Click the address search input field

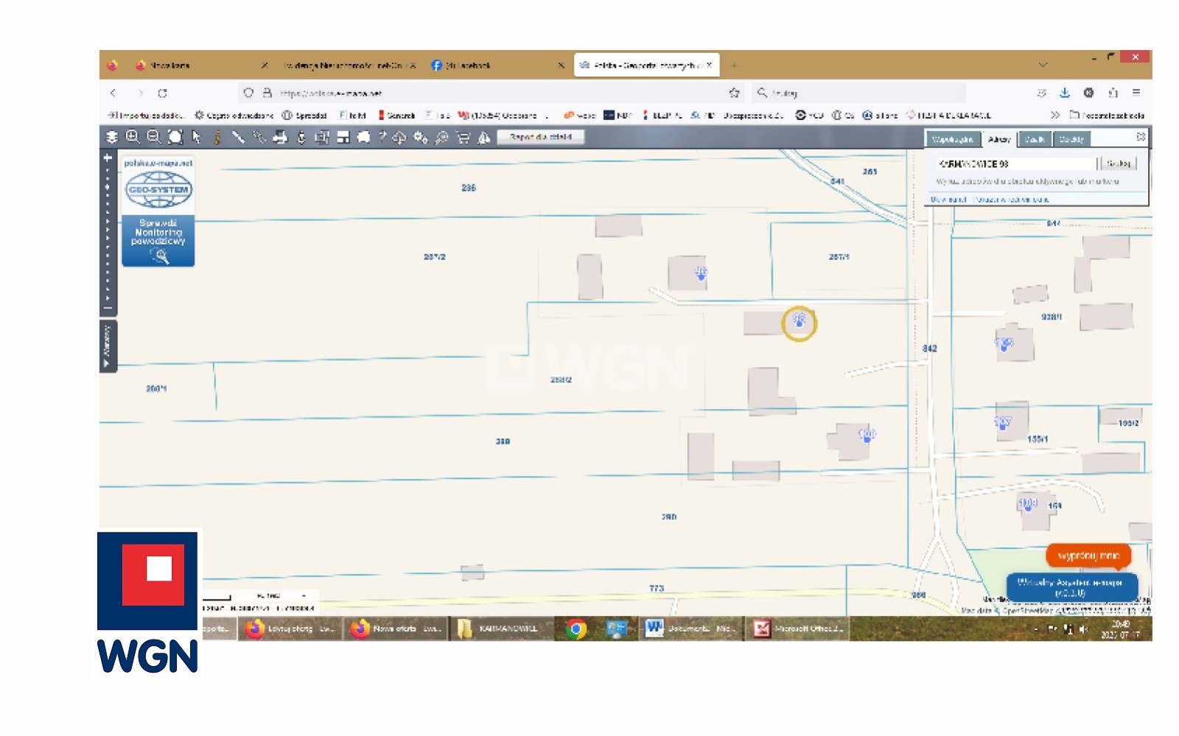click(1015, 164)
